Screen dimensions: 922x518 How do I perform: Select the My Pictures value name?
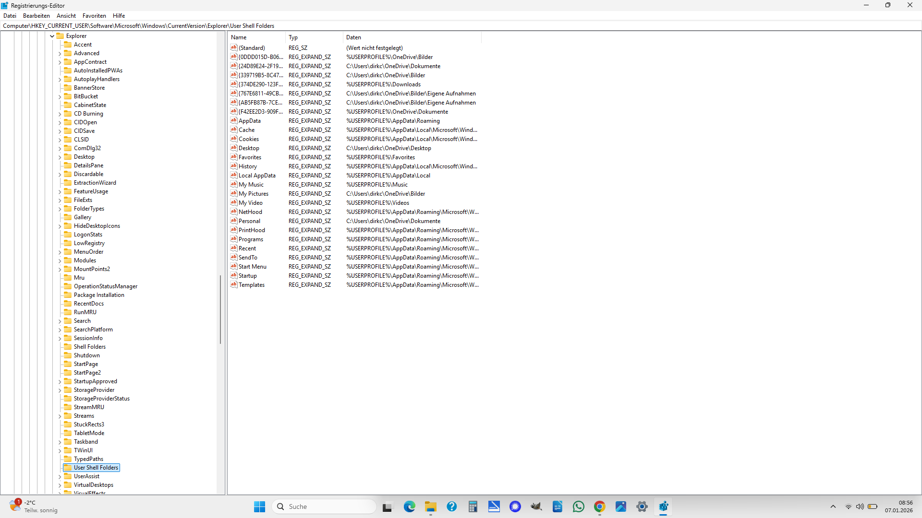click(x=254, y=194)
